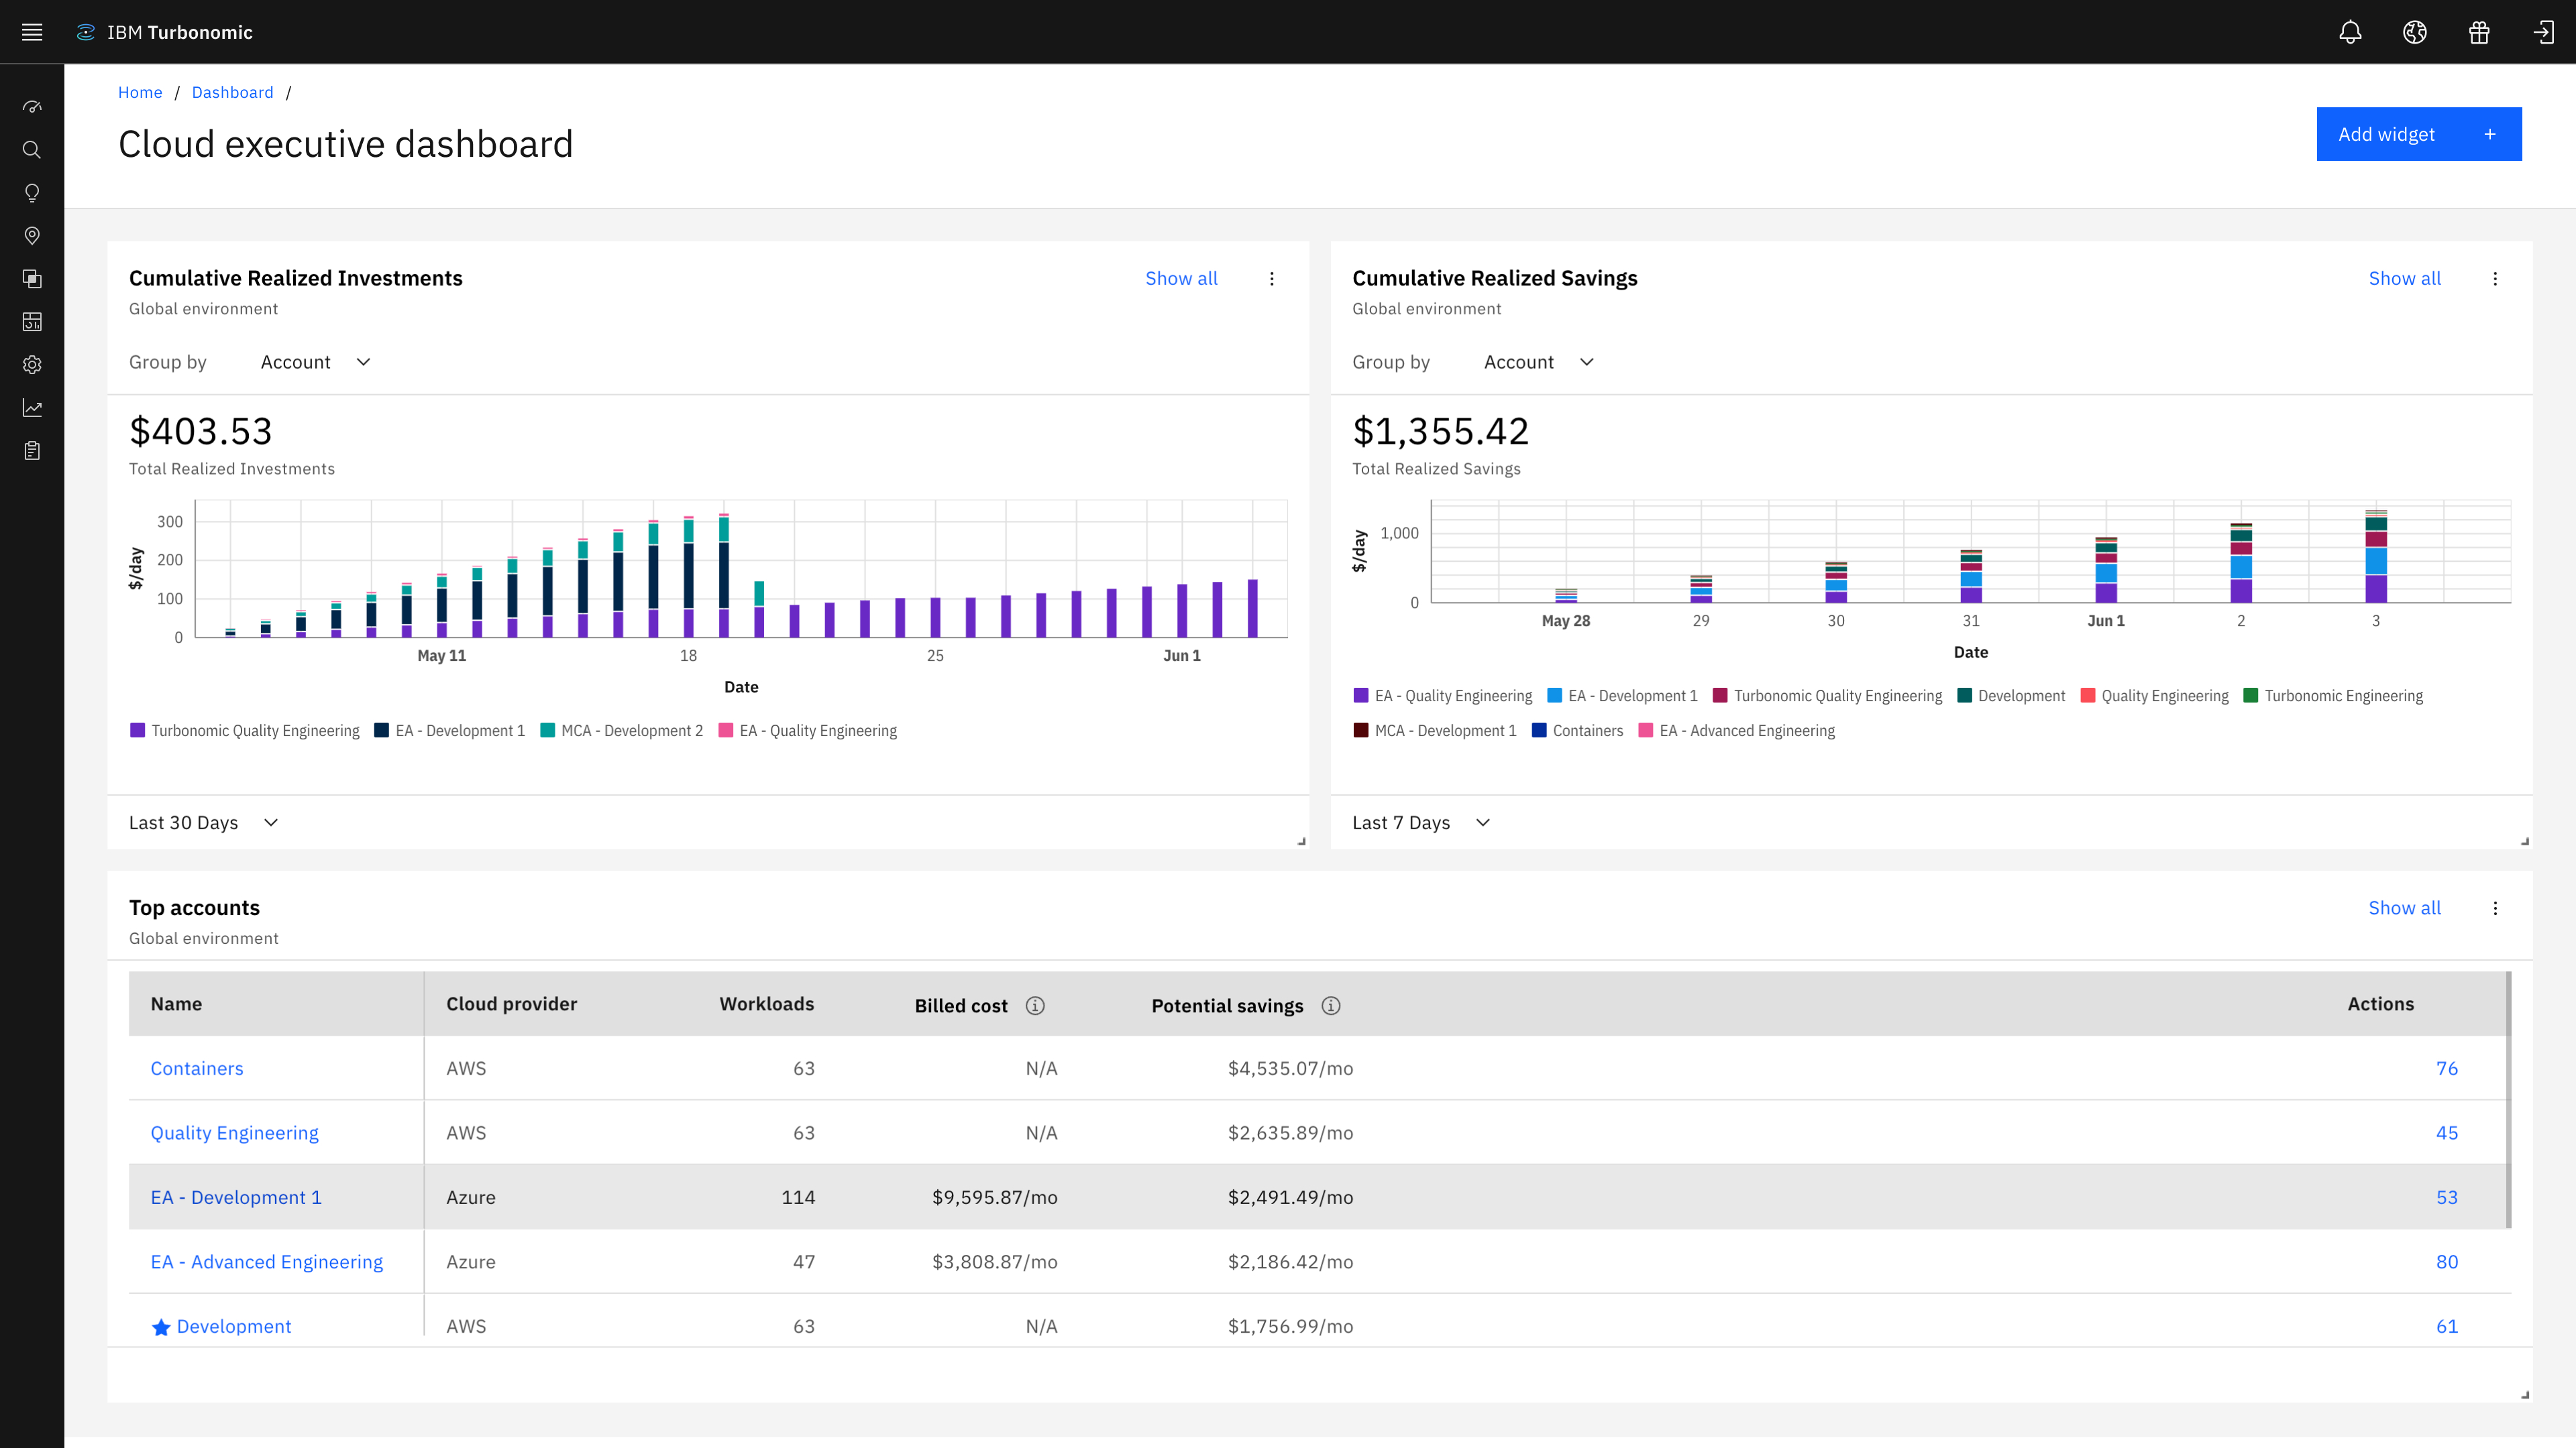Open the gauge dashboard icon in sidebar

pyautogui.click(x=32, y=107)
